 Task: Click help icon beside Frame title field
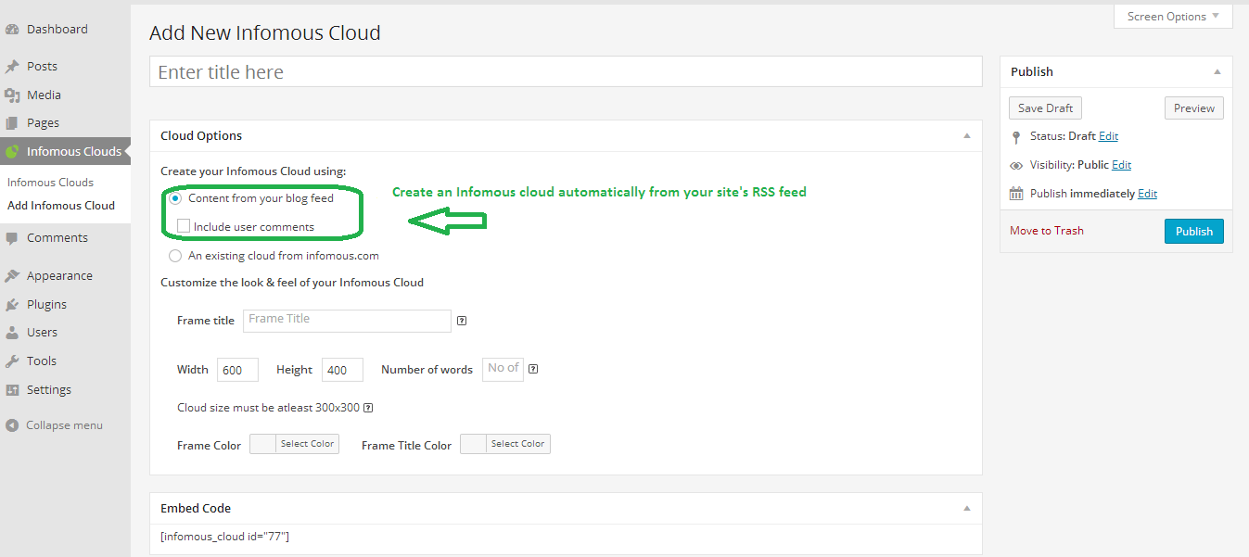[x=462, y=322]
